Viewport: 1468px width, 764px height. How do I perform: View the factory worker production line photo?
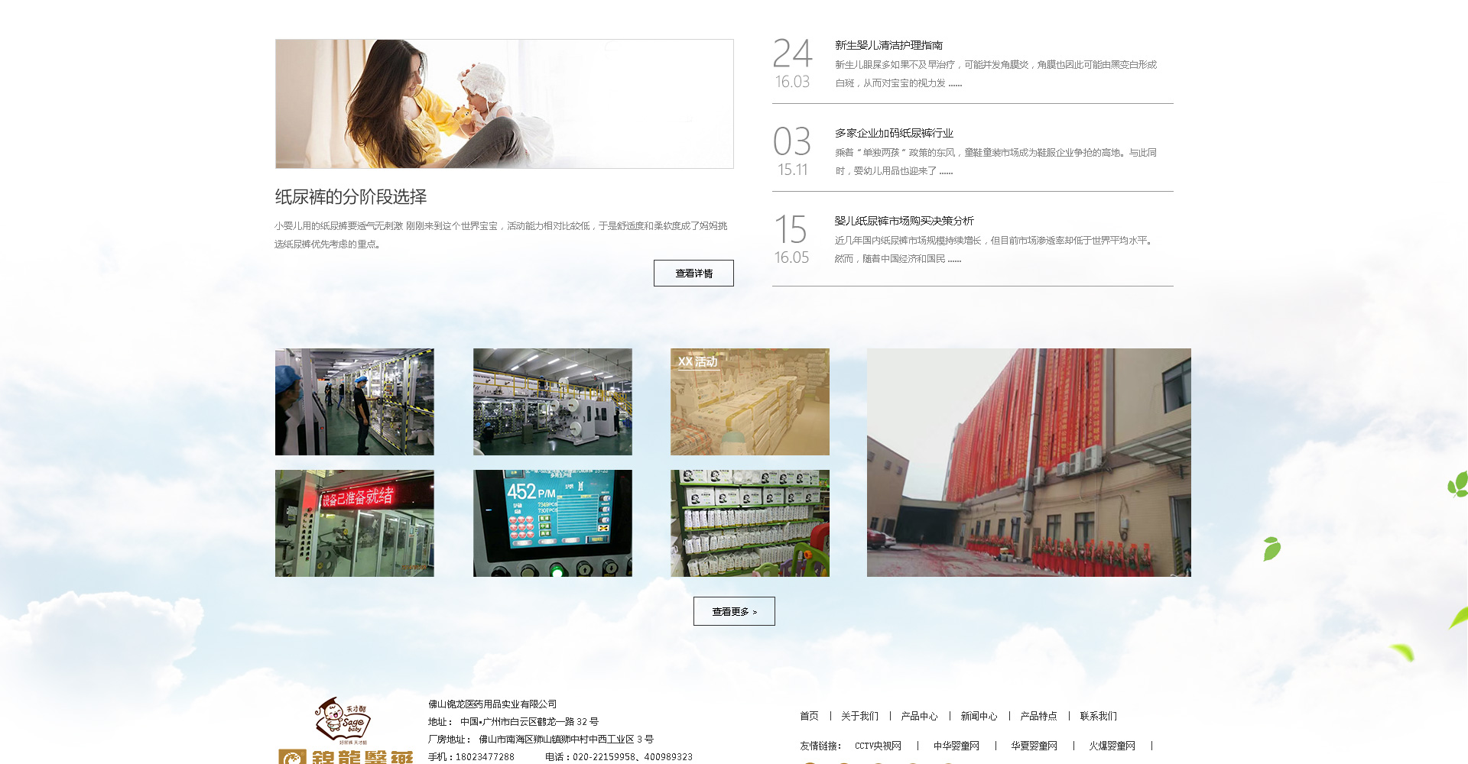coord(354,402)
